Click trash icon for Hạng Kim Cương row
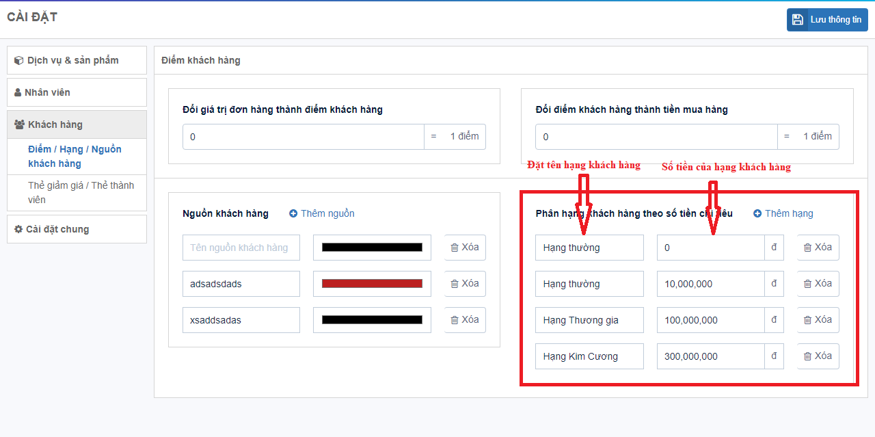The height and width of the screenshot is (437, 875). [807, 356]
